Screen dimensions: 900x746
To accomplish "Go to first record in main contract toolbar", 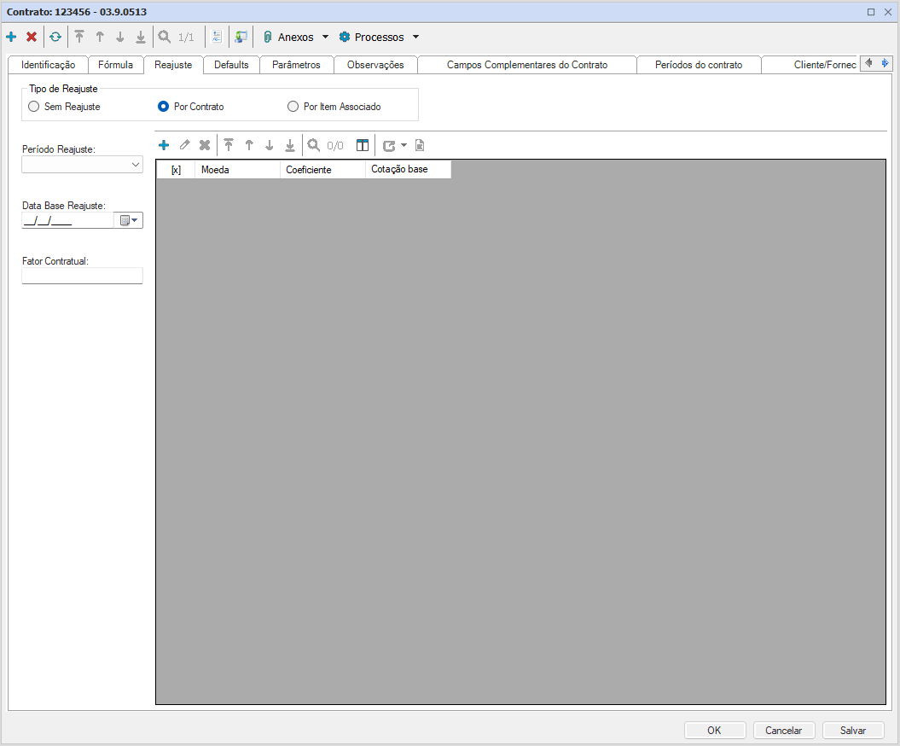I will pos(79,38).
